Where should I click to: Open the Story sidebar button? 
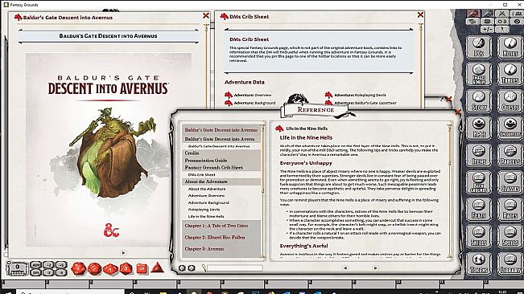(x=479, y=101)
